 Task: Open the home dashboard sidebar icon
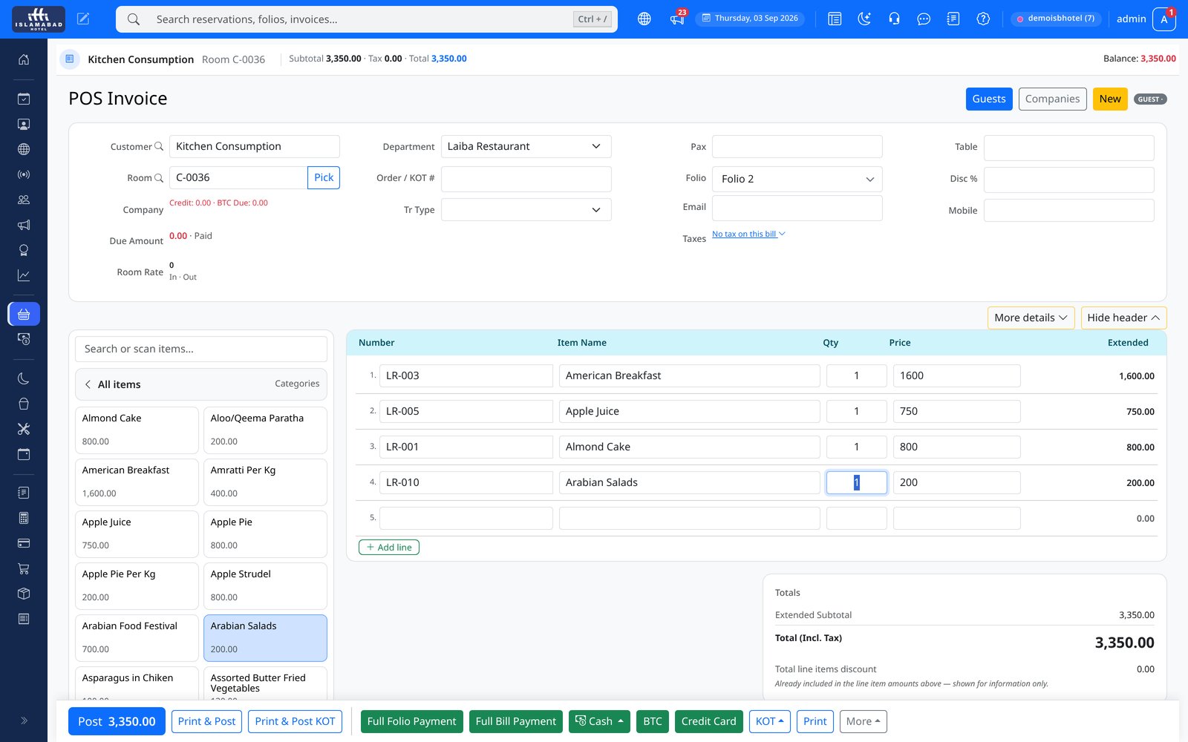pos(24,59)
